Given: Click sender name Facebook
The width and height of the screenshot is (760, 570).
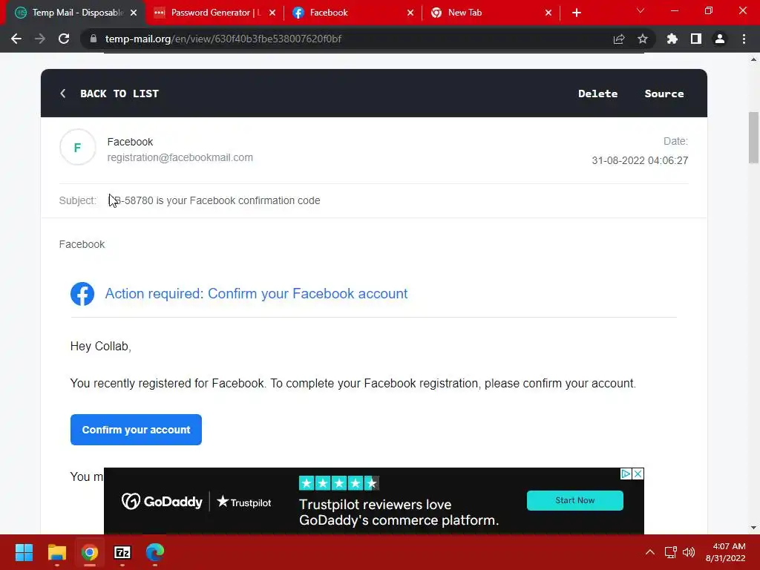Looking at the screenshot, I should tap(130, 142).
